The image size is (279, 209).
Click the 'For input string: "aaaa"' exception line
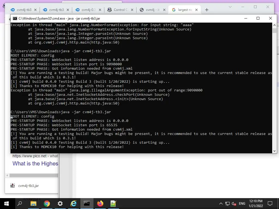point(102,25)
